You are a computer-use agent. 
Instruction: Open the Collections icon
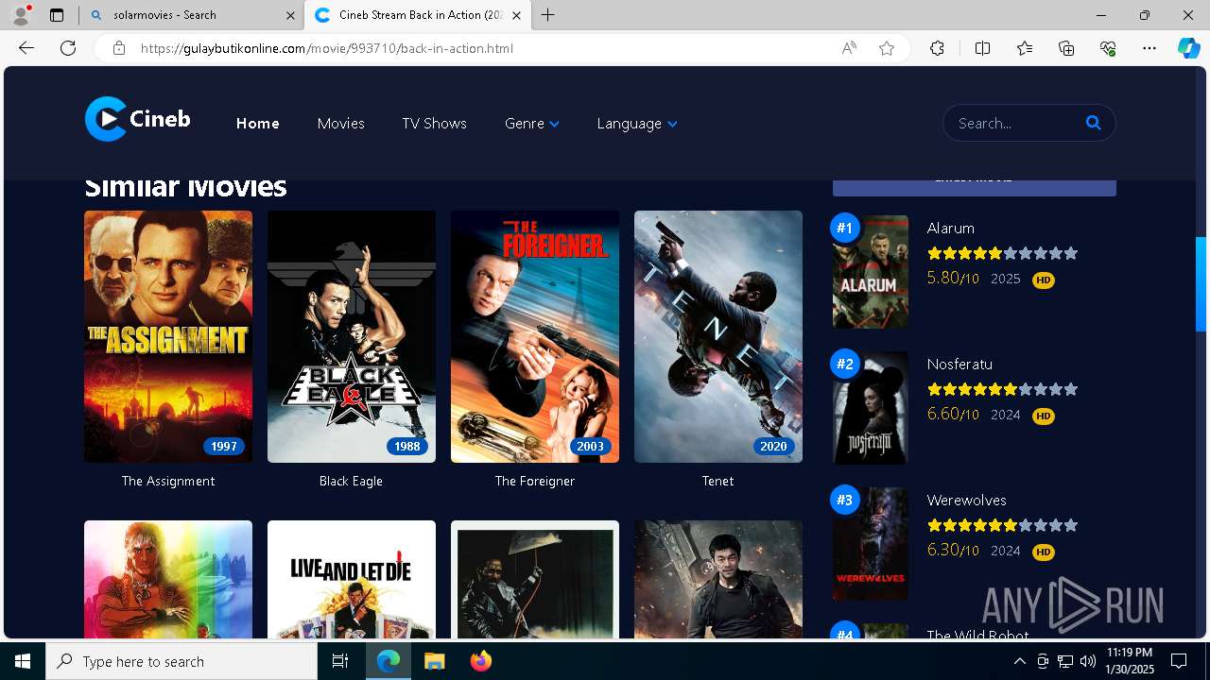[1066, 48]
